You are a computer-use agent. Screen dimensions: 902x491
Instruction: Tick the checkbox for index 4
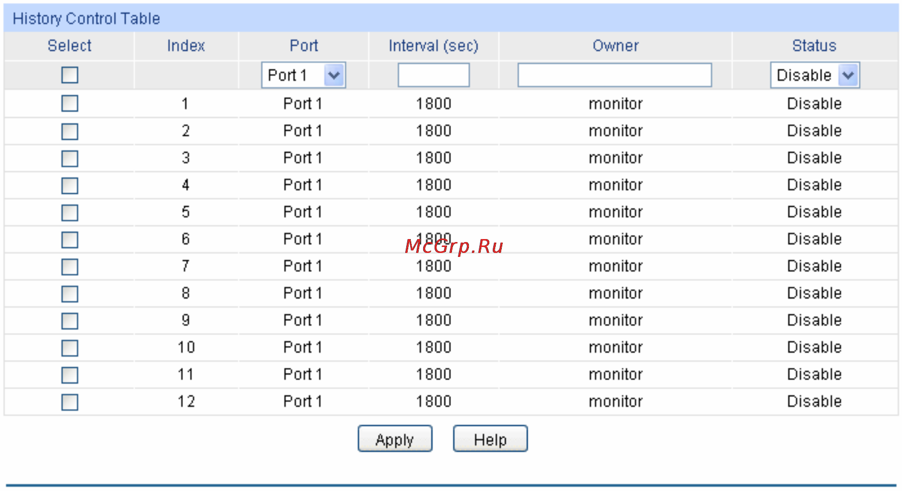70,185
